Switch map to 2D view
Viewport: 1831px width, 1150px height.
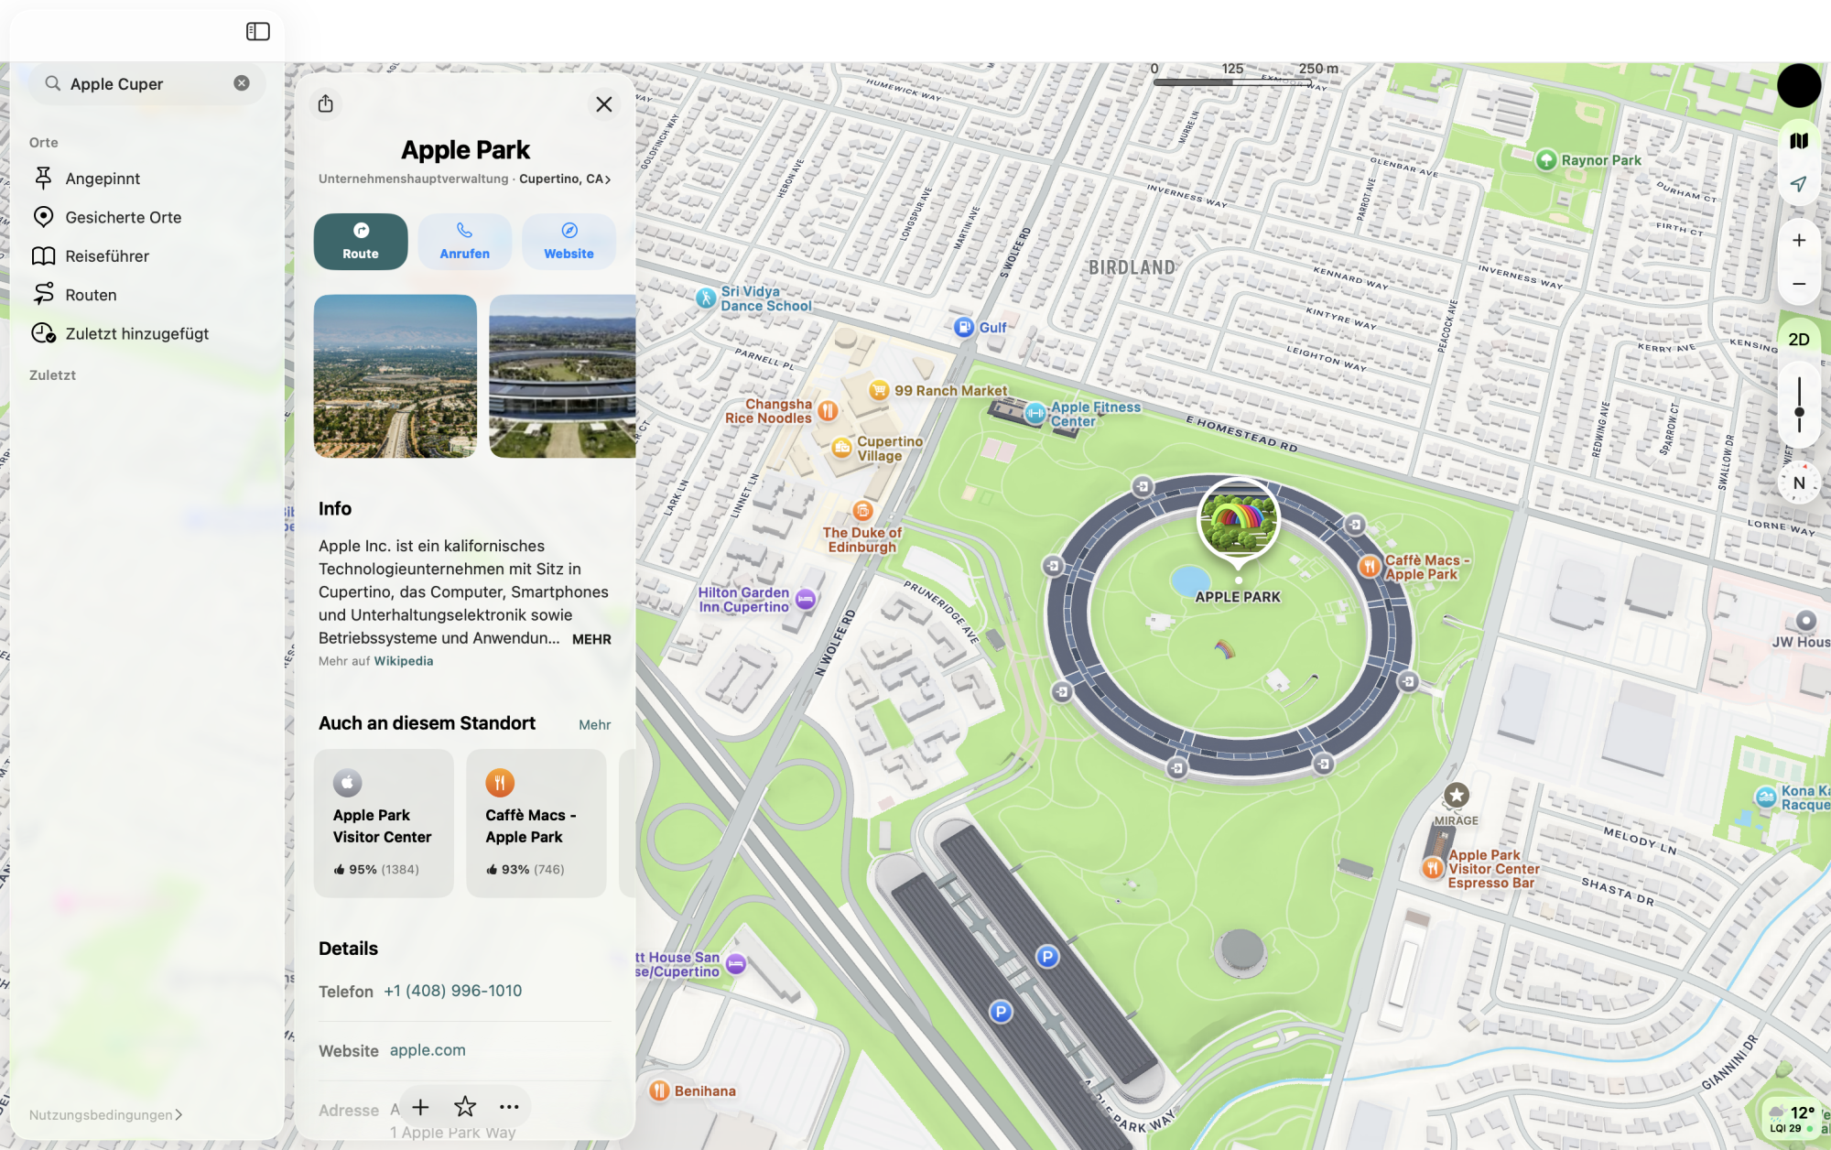coord(1798,339)
